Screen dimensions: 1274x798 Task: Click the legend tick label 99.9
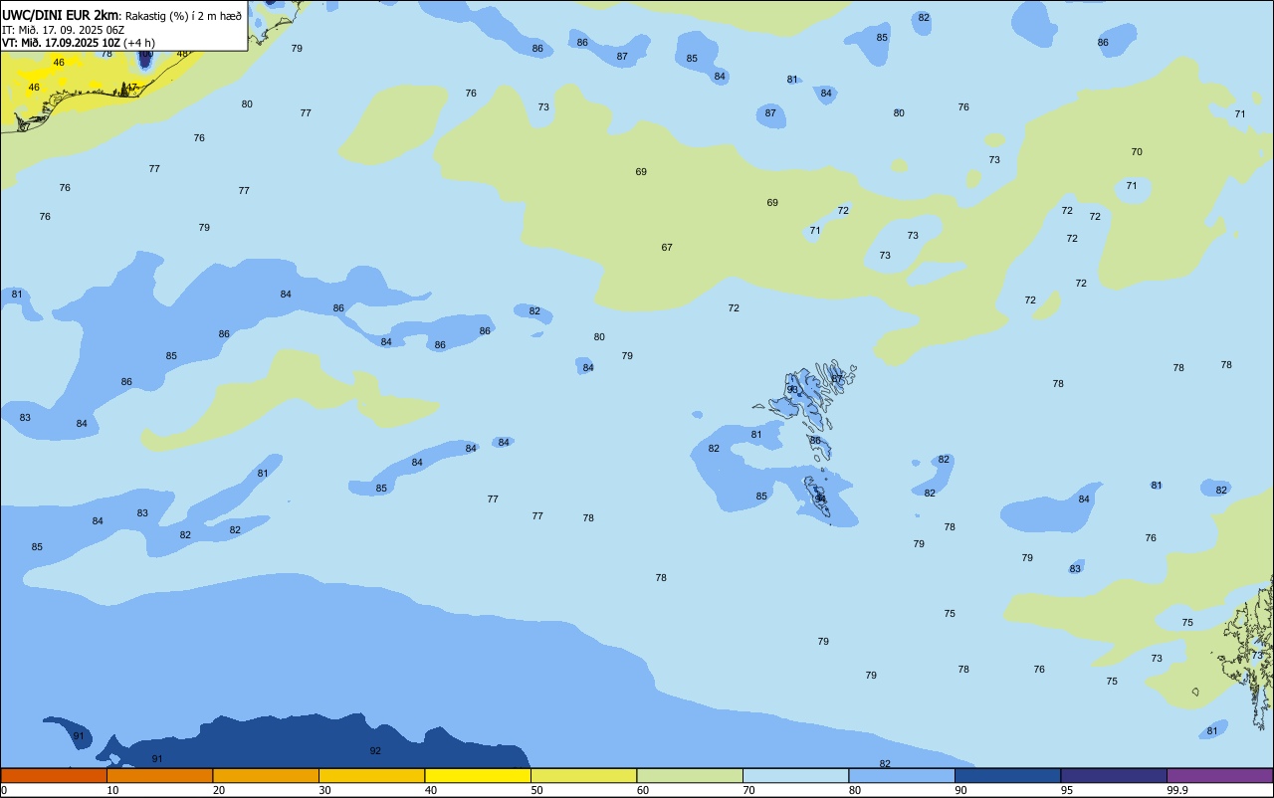1177,790
